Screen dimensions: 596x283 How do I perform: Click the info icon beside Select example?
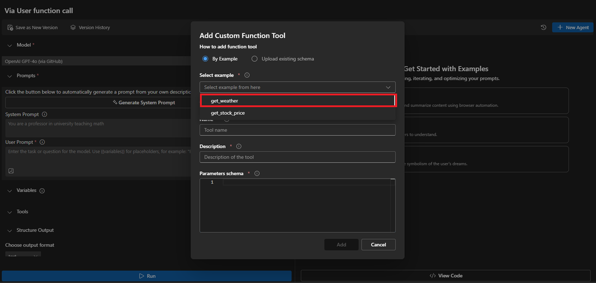[x=247, y=75]
